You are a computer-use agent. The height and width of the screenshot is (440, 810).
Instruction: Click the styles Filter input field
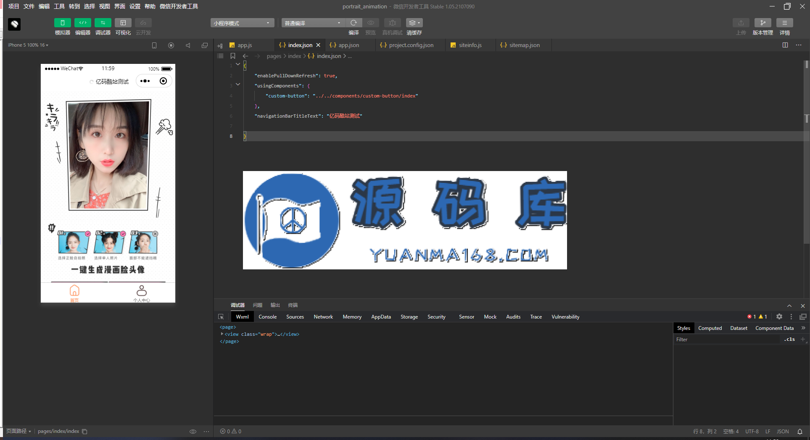(726, 340)
